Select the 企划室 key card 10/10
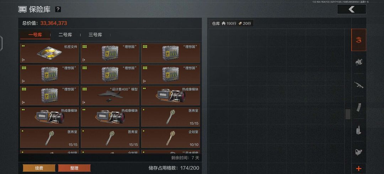Screen dimensions: 384x174 (x=170, y=138)
